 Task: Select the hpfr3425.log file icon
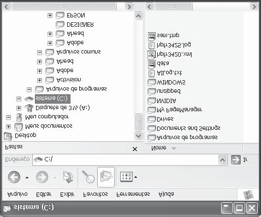[151, 45]
